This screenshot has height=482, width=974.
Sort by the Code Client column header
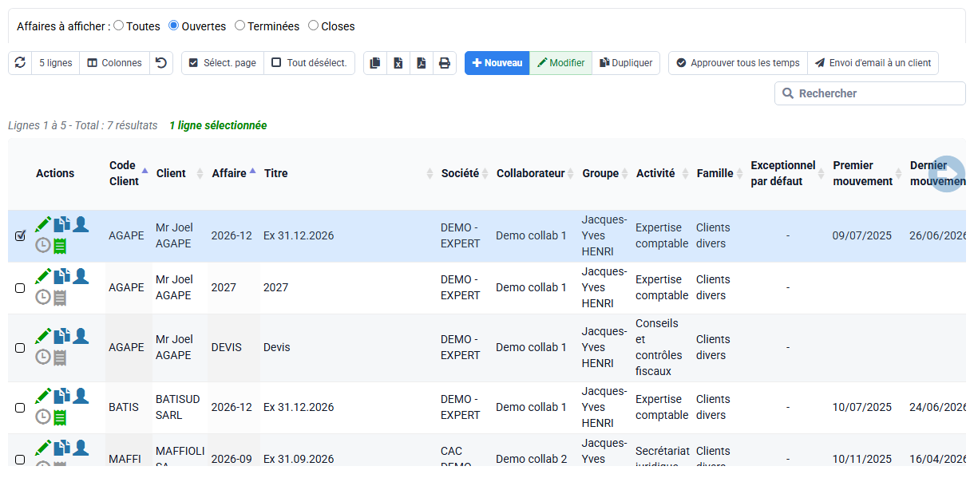[x=128, y=173]
